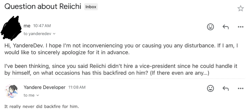
Task: Expand recipient details next to 'to yanderedev'
Action: (x=54, y=34)
